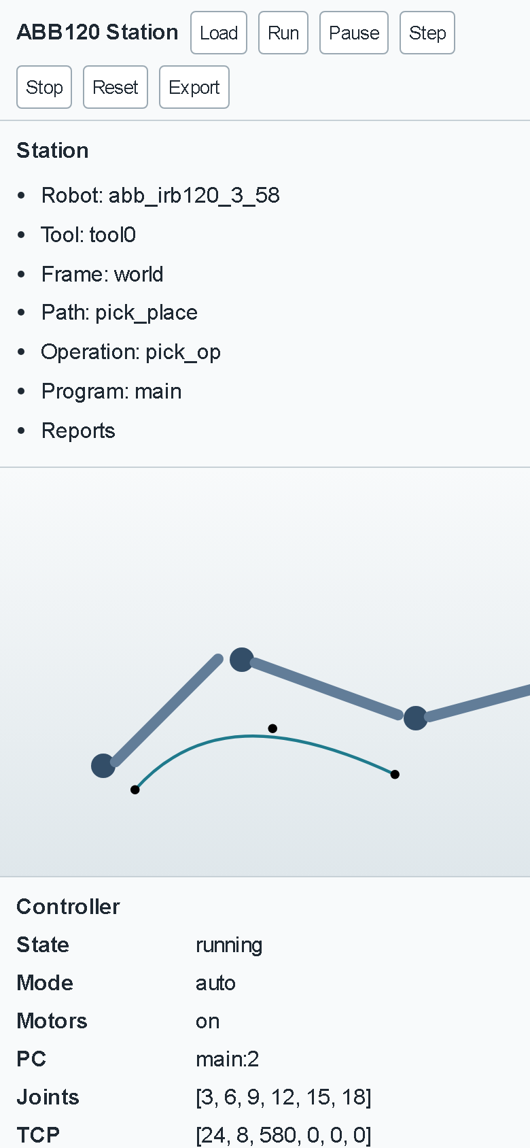Pick the path end waypoint dot

coord(395,775)
